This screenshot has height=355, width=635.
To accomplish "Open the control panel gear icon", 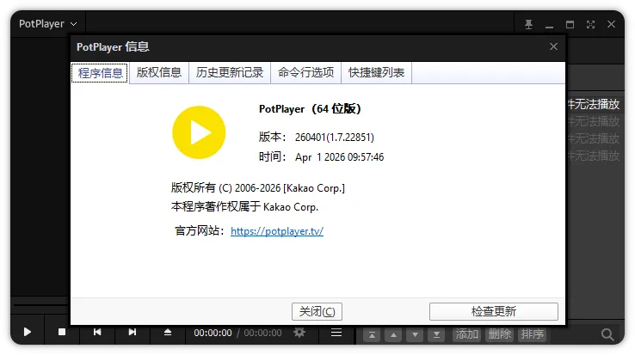I will [x=299, y=333].
